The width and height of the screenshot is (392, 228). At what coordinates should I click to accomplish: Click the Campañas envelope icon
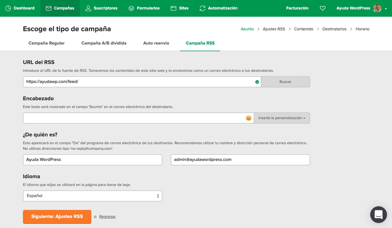coord(49,8)
